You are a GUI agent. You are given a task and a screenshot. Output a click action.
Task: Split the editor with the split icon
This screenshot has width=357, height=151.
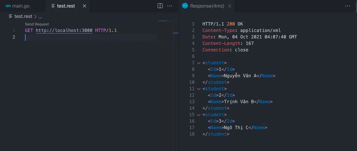click(160, 6)
